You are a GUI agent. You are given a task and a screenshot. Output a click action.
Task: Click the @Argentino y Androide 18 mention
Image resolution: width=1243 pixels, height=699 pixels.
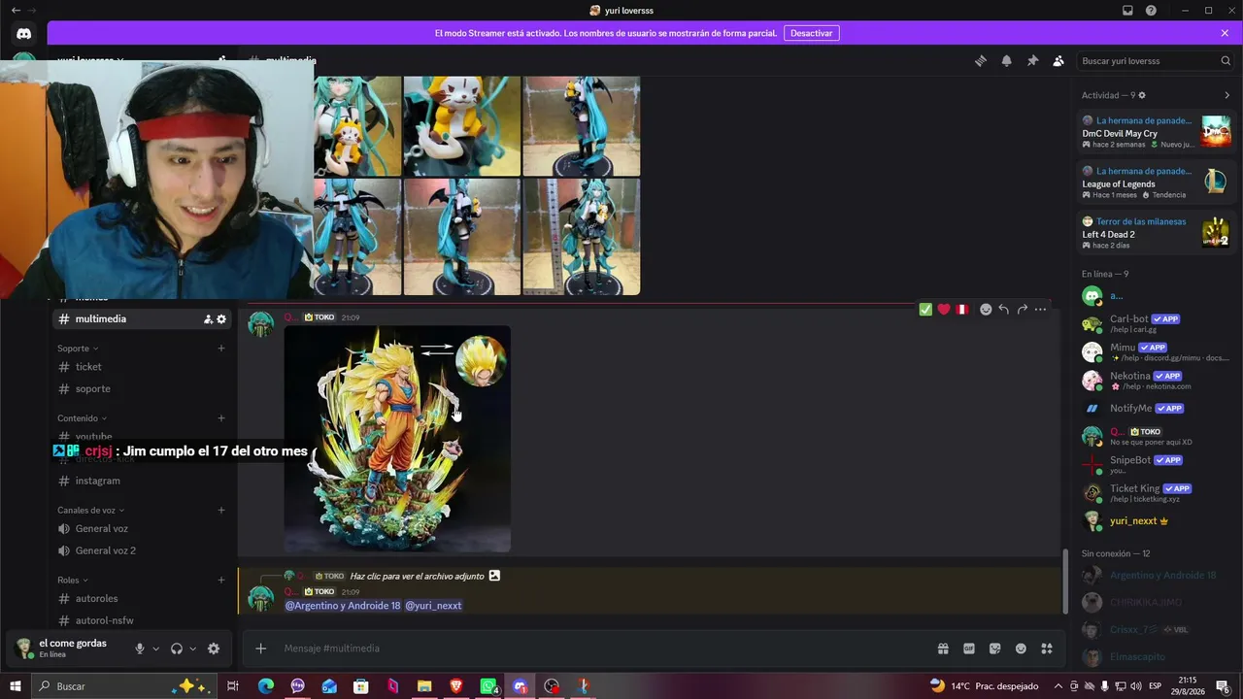click(x=343, y=606)
